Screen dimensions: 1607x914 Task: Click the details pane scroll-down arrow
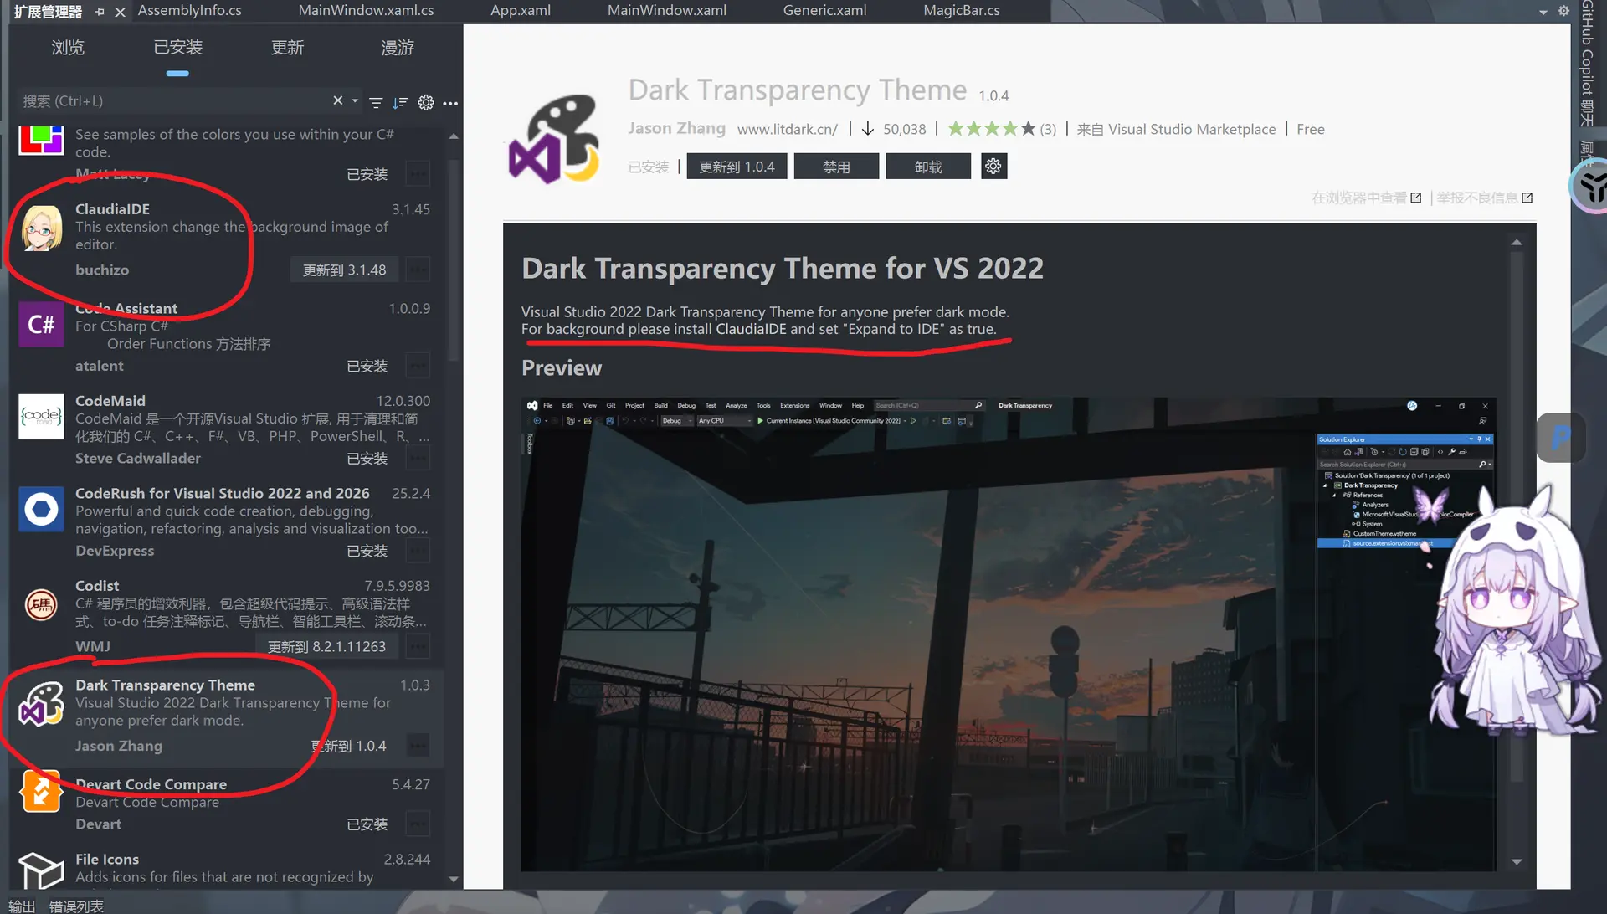coord(1517,861)
